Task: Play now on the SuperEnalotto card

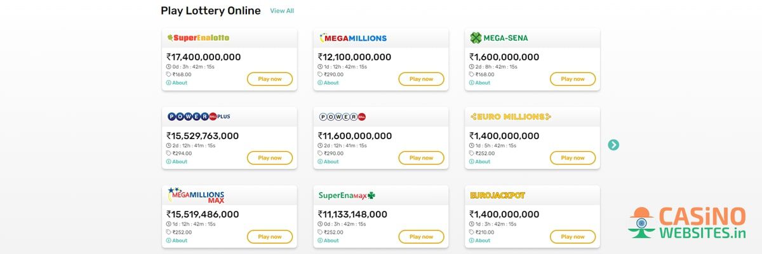Action: 270,79
